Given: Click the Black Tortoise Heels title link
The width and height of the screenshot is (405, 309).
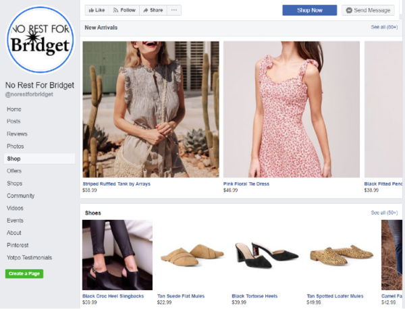Looking at the screenshot, I should 254,296.
